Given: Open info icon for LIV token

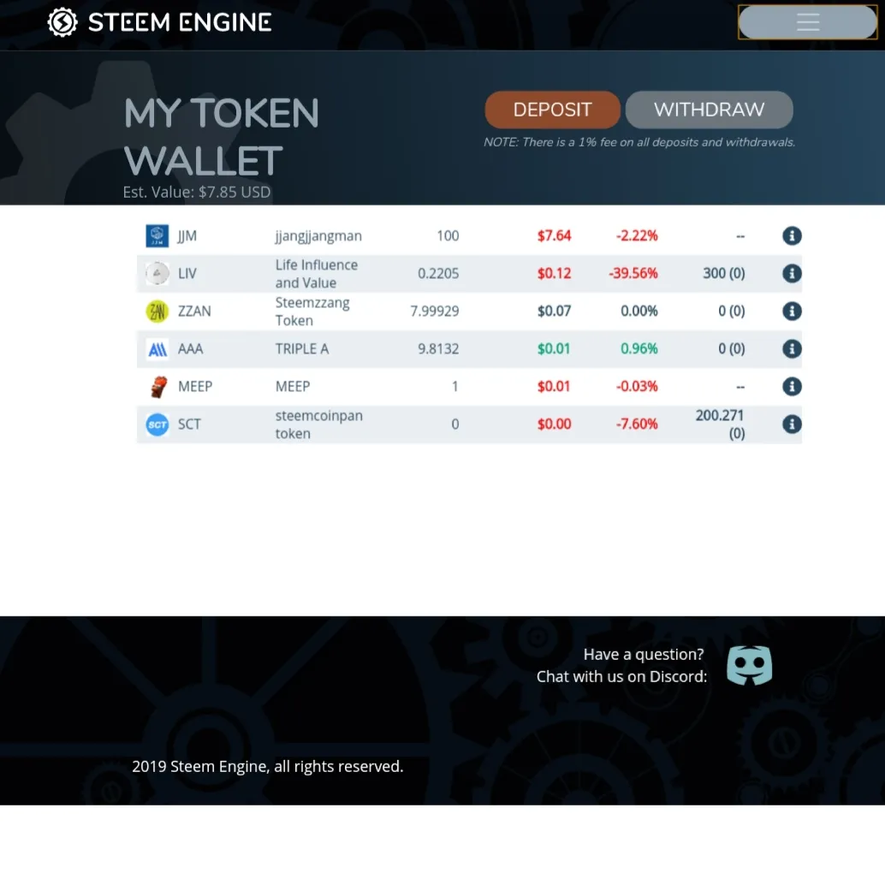Looking at the screenshot, I should [792, 273].
